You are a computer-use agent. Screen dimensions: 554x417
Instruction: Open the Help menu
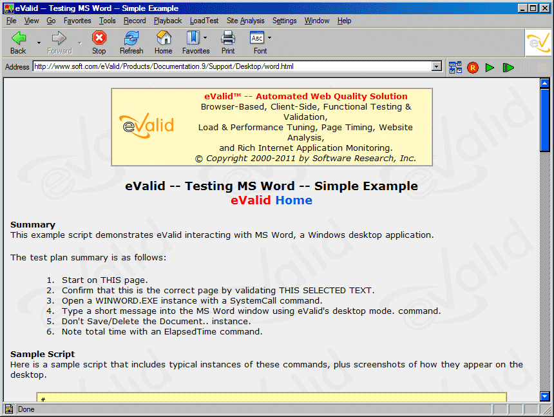tap(344, 21)
